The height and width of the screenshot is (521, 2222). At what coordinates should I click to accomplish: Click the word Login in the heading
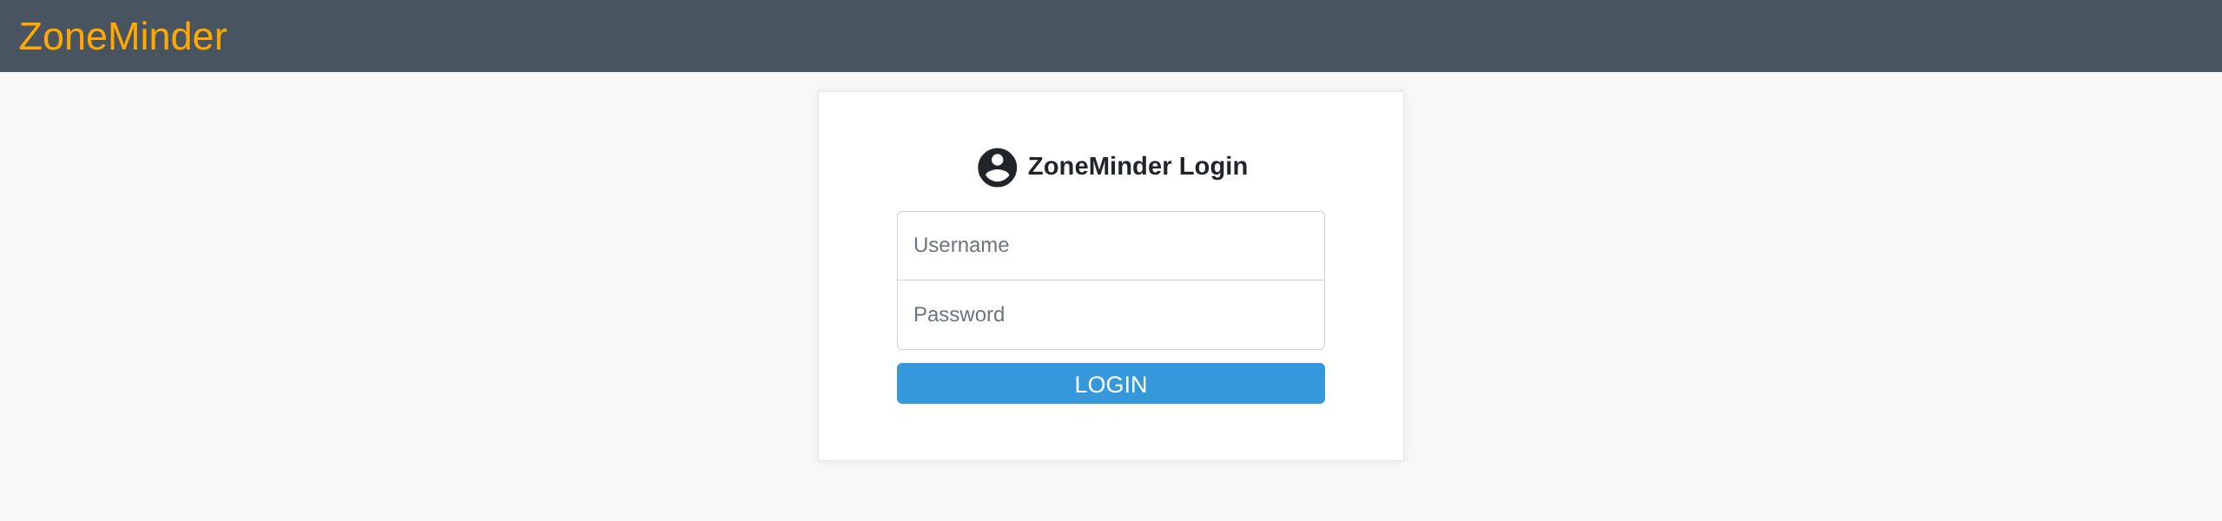[x=1212, y=166]
